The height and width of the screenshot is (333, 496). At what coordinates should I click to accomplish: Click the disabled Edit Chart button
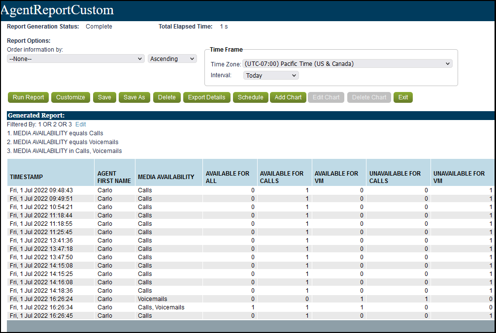(326, 97)
